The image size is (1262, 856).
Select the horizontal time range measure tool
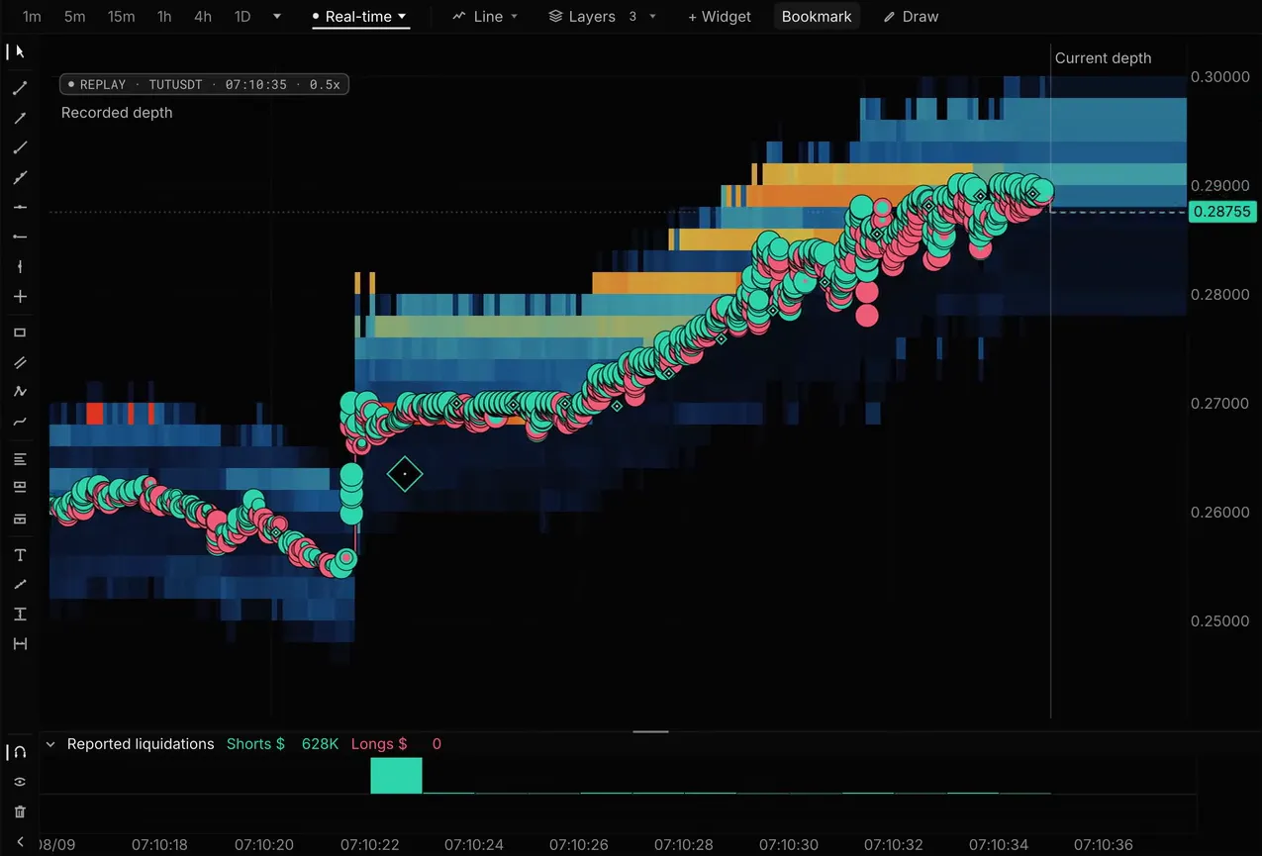pyautogui.click(x=20, y=644)
